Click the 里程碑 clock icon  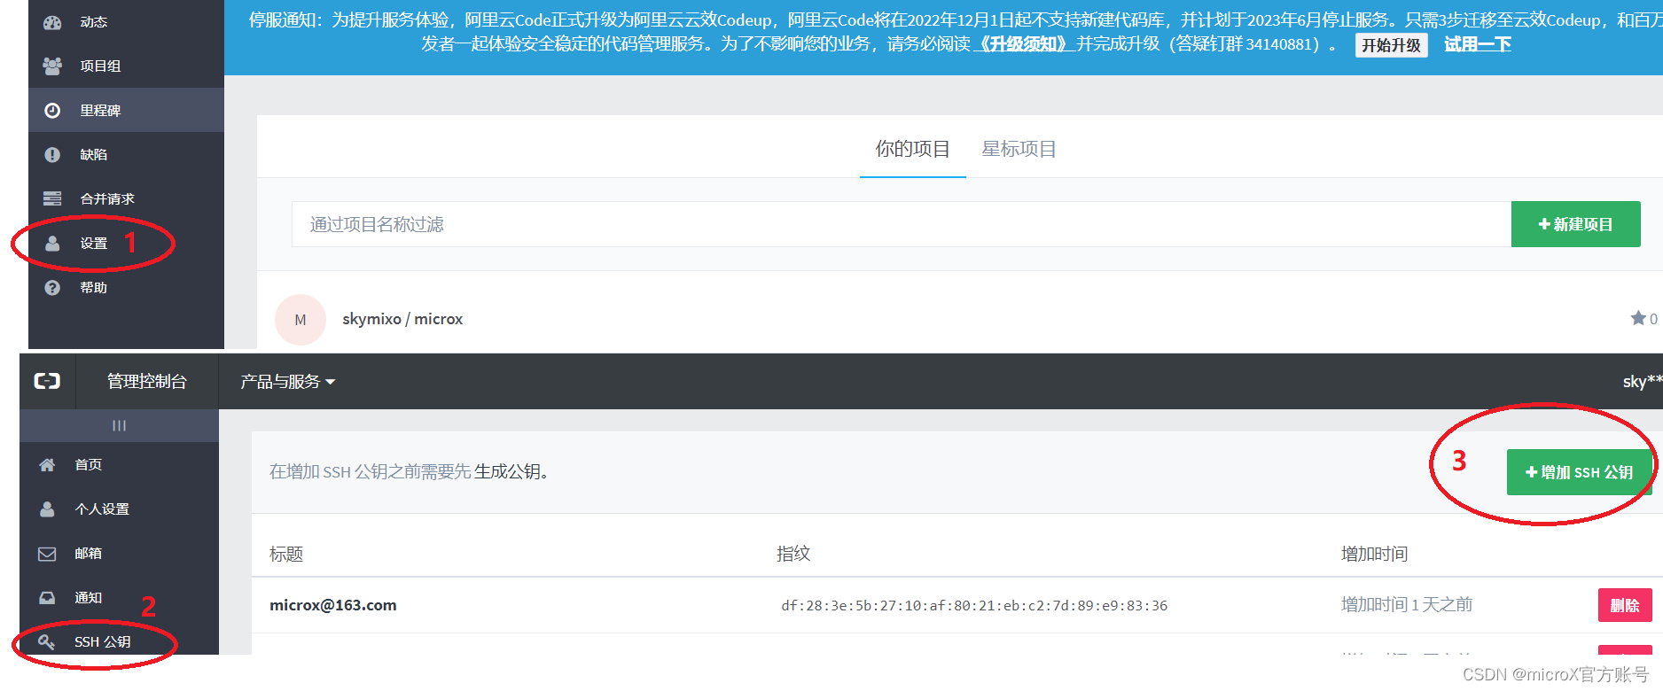pyautogui.click(x=52, y=110)
